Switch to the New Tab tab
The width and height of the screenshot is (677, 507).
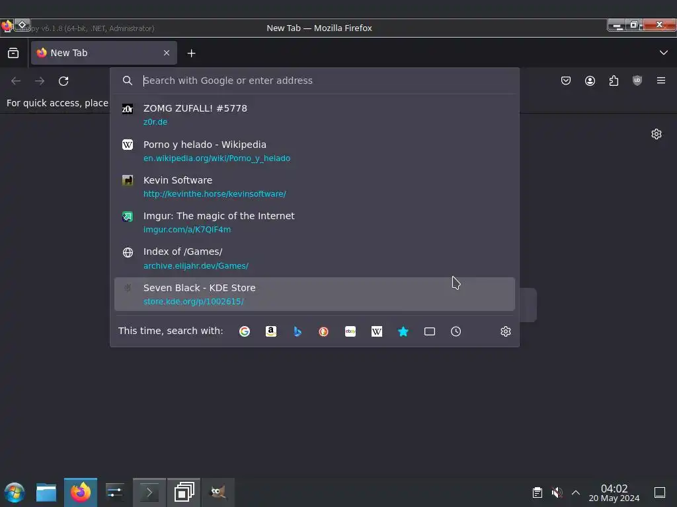pos(104,53)
